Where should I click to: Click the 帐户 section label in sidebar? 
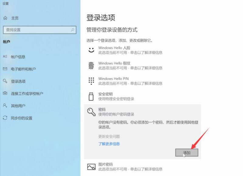[x=6, y=42]
